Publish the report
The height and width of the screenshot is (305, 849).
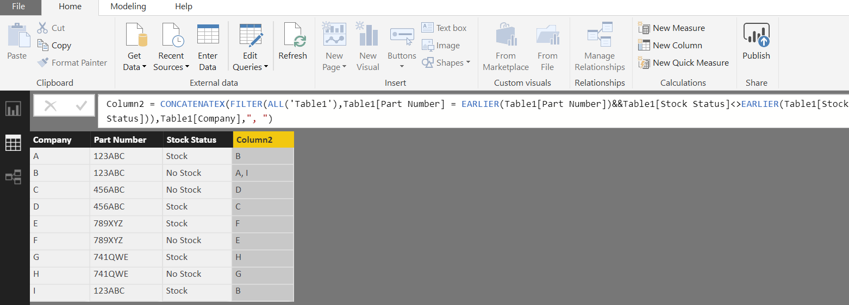click(x=756, y=42)
